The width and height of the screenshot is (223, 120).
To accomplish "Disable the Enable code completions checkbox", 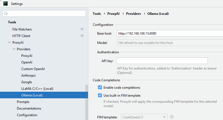I will (x=100, y=88).
